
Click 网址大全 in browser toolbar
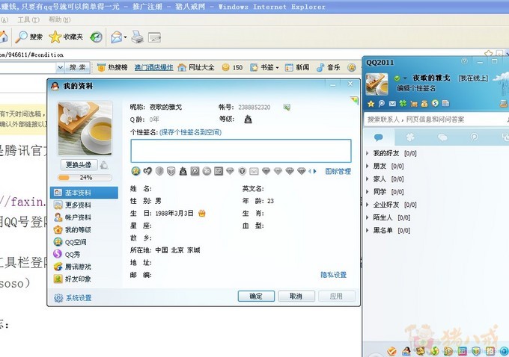point(196,67)
